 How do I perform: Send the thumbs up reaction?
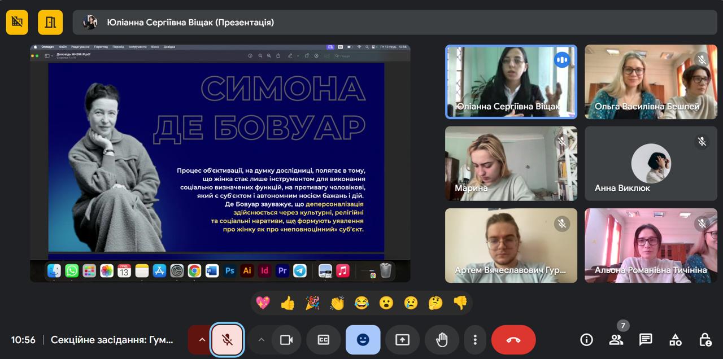pos(288,303)
